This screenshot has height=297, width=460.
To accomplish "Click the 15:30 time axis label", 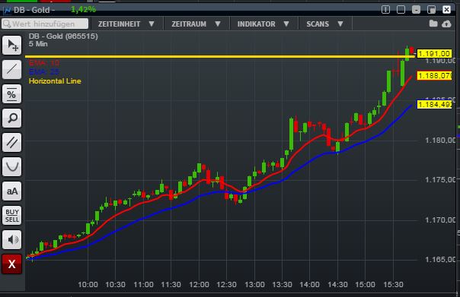I will point(393,284).
